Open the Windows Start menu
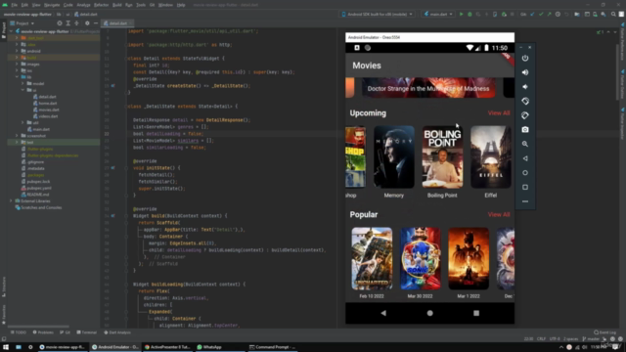This screenshot has width=626, height=352. [6, 347]
